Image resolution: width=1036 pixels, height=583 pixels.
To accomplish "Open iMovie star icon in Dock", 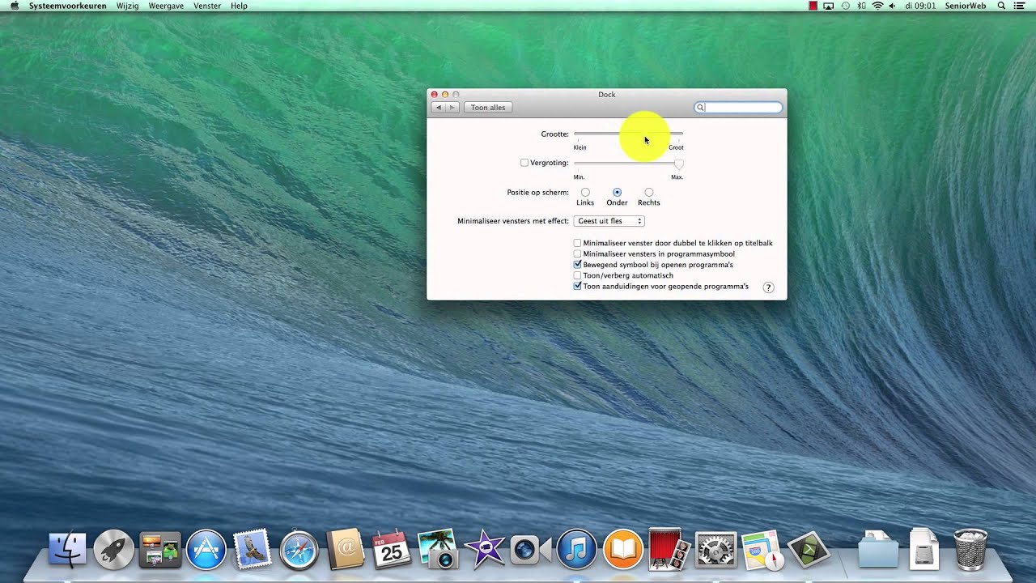I will 484,550.
